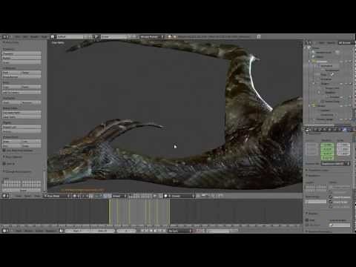Screen dimensions: 356x267
Task: Click the green keyed Rotation values field
Action: point(327,151)
